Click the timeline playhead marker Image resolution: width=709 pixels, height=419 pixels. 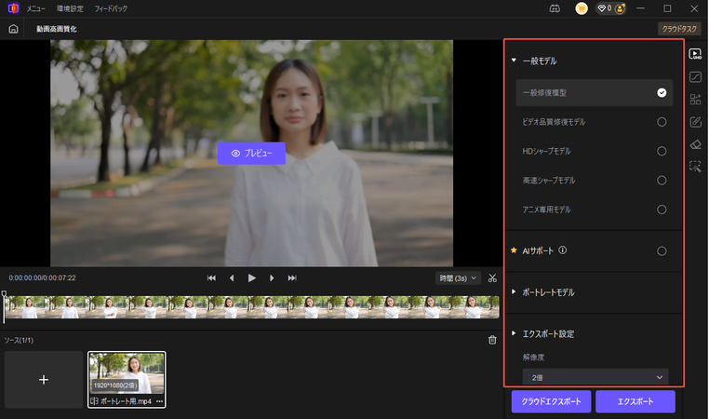(4, 294)
